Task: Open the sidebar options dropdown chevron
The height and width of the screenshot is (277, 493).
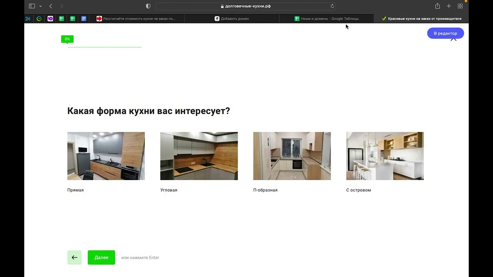Action: click(40, 6)
